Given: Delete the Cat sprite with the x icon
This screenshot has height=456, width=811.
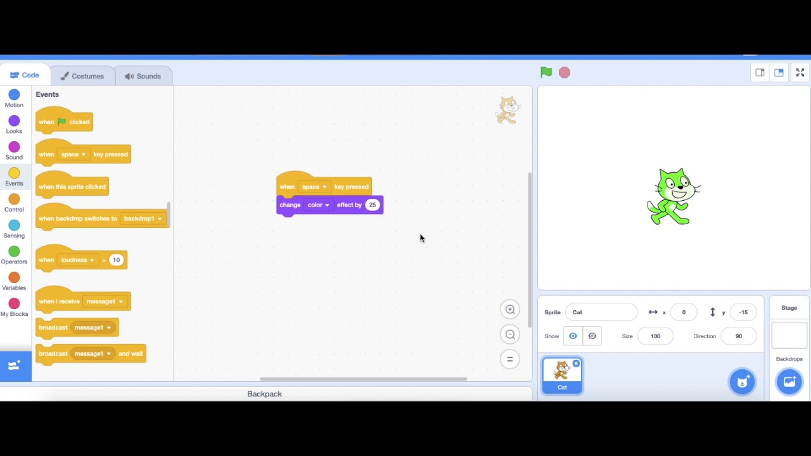Looking at the screenshot, I should pyautogui.click(x=576, y=364).
